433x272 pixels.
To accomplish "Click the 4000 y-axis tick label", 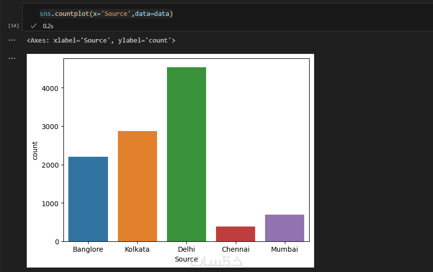I will tap(50, 88).
